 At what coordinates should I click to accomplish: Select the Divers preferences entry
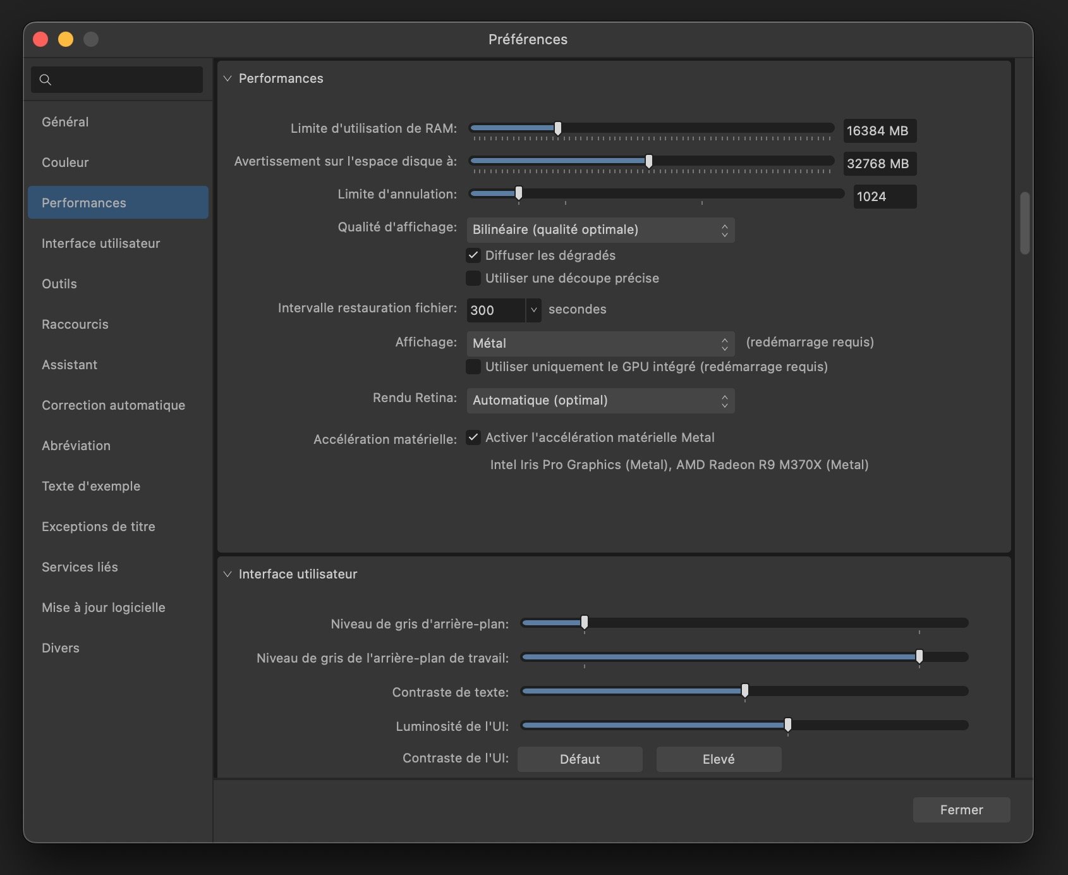[60, 648]
